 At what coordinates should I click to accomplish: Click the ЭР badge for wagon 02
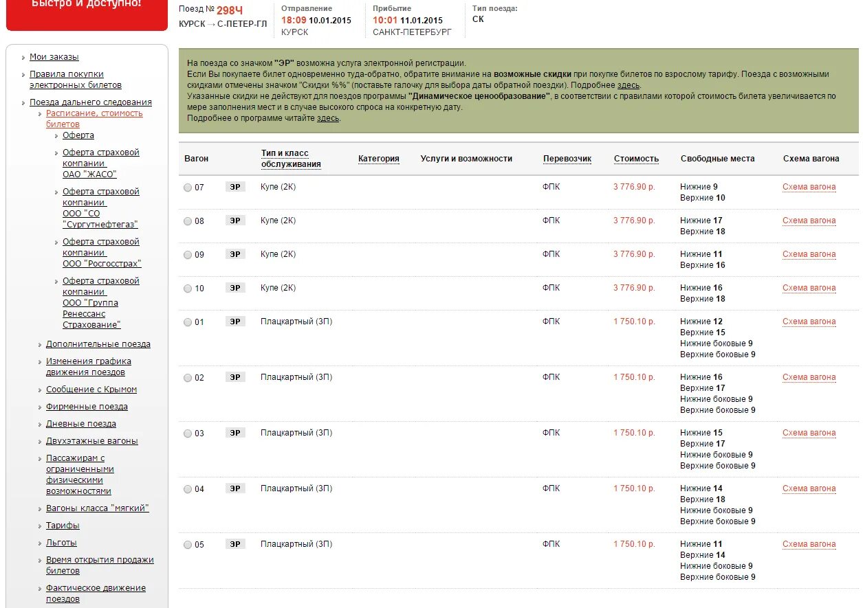pyautogui.click(x=235, y=377)
